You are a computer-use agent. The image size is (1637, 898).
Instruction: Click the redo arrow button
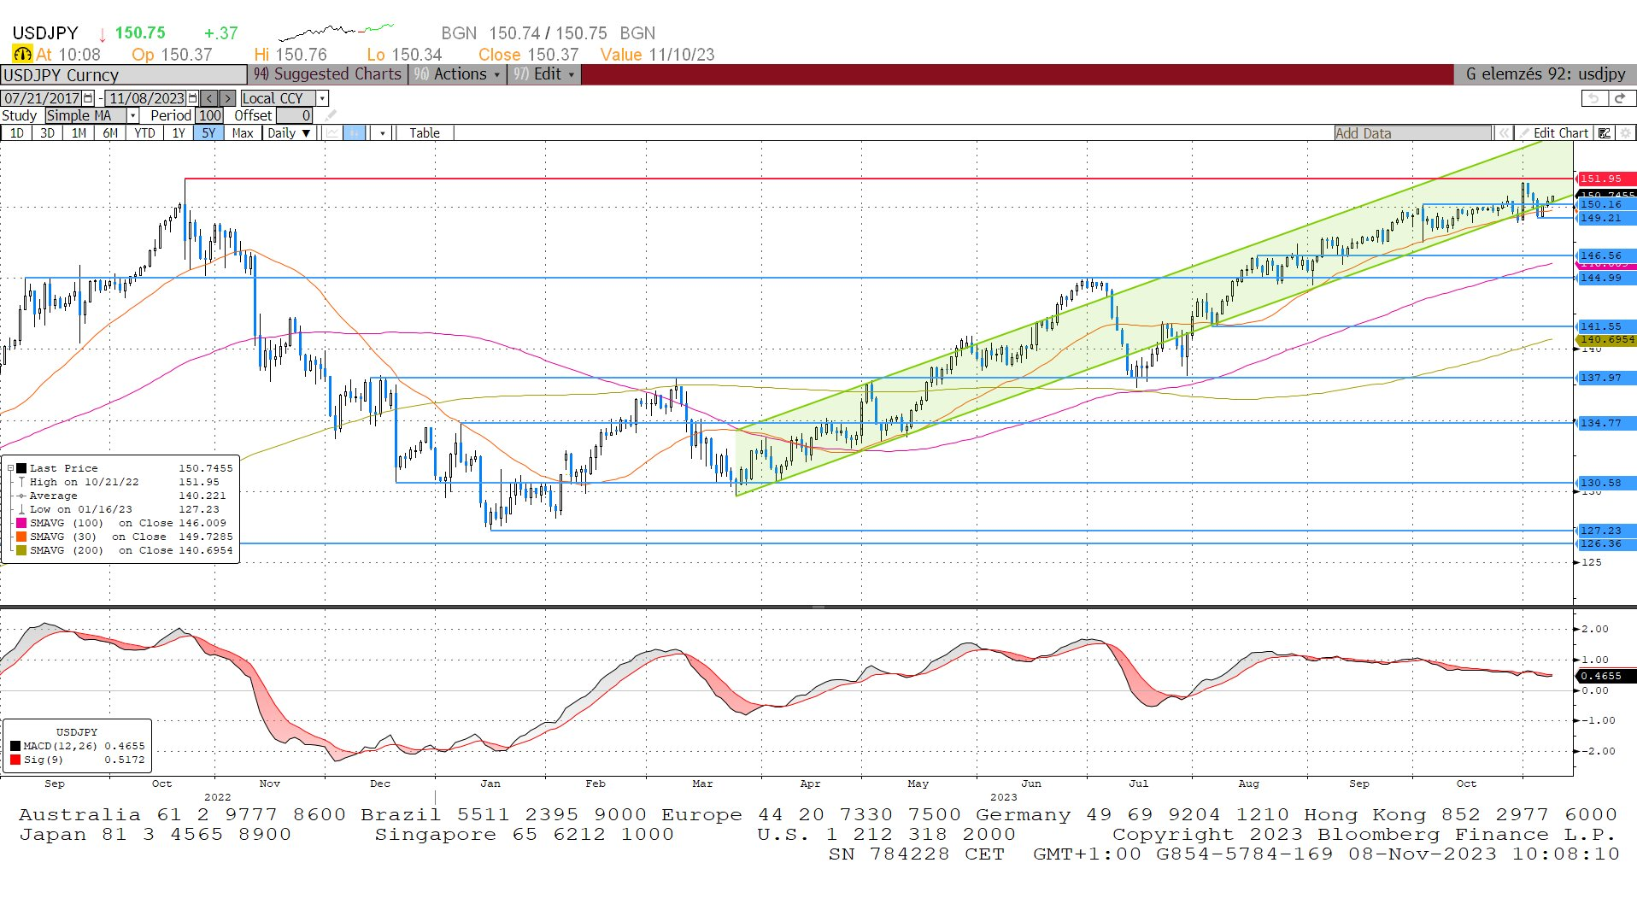(1620, 98)
